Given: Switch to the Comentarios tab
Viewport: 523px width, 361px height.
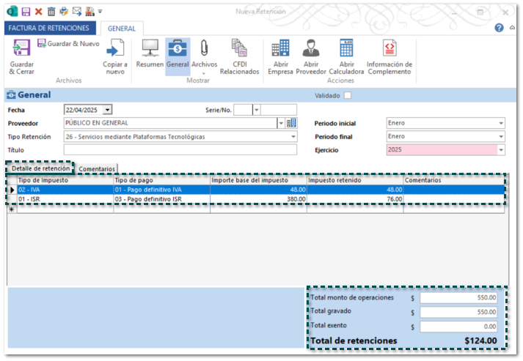Looking at the screenshot, I should tap(97, 169).
